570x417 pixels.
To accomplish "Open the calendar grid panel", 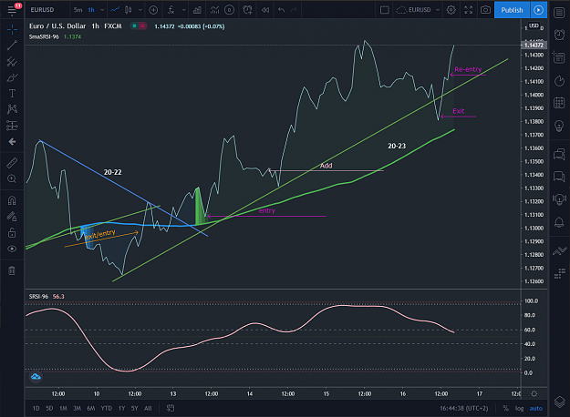I will coord(559,103).
